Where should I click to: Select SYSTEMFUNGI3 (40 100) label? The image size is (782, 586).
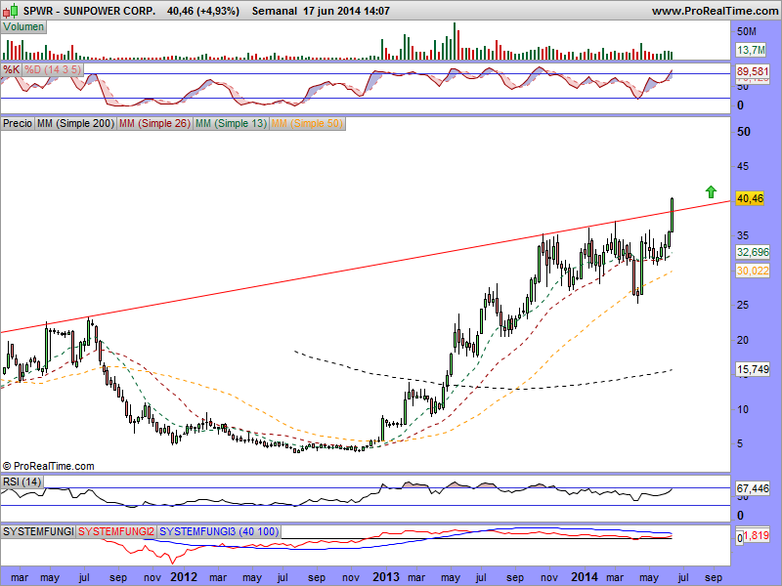tap(219, 531)
